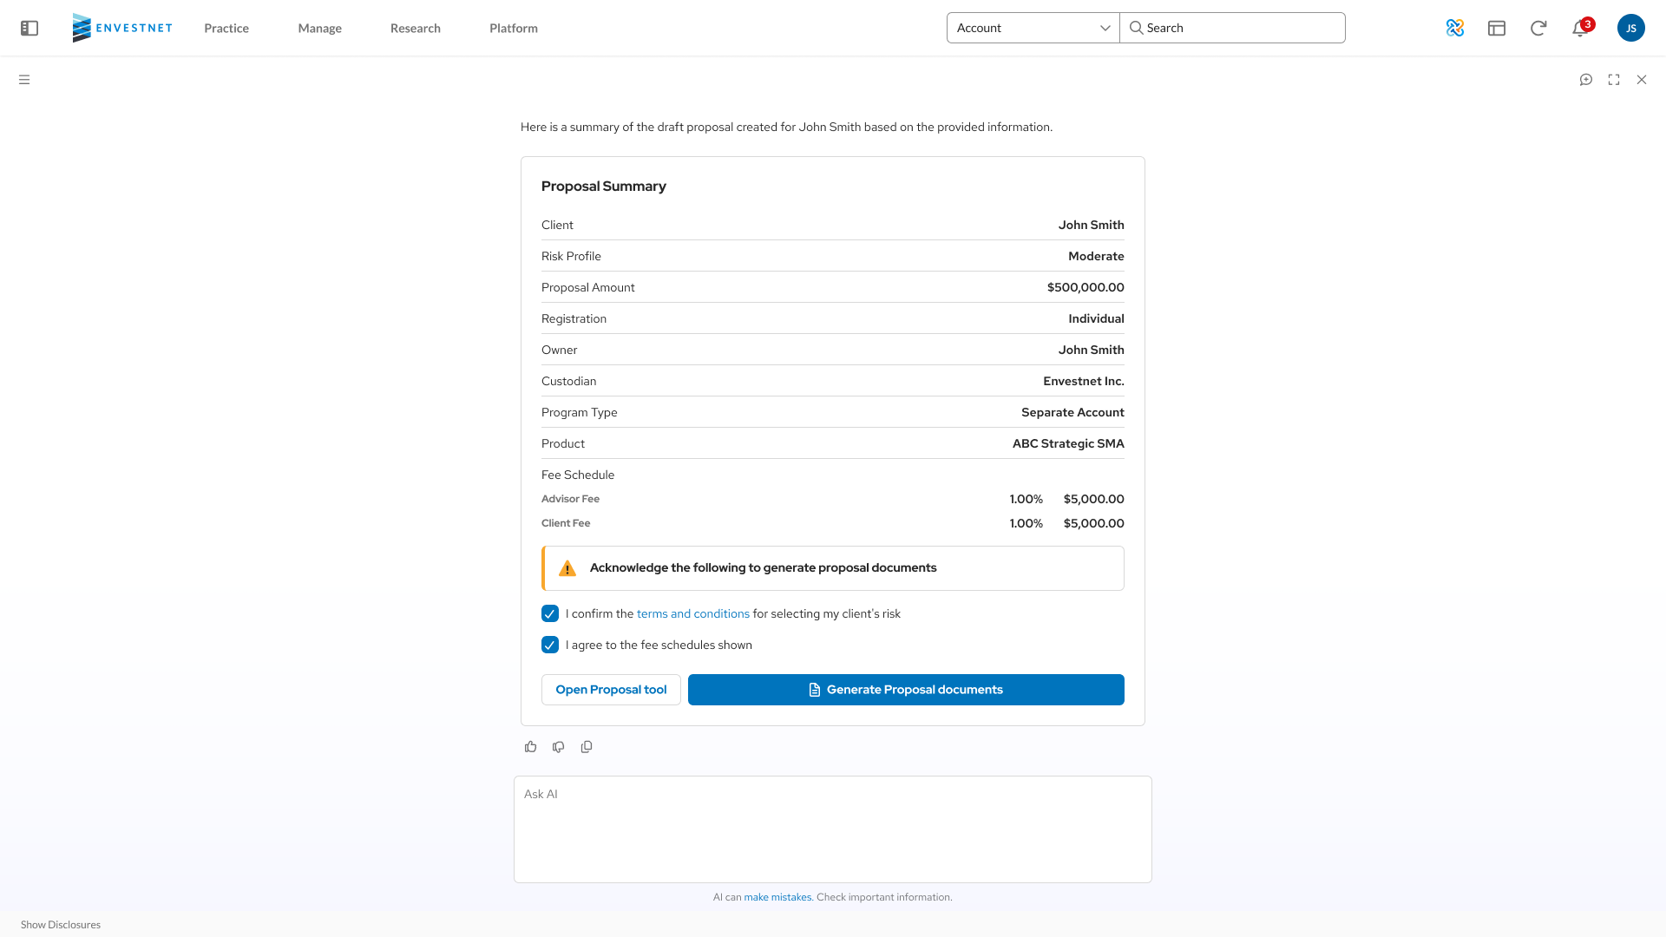The width and height of the screenshot is (1666, 937).
Task: Click the Separate Account program type value
Action: pyautogui.click(x=1072, y=412)
